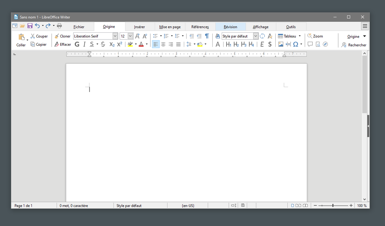Click the Zoom button in the toolbar

point(315,36)
